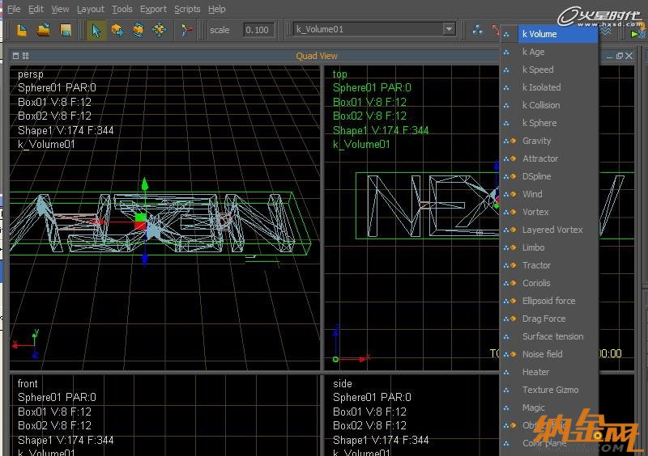Open the Scripts menu
Screen dimensions: 648x456
pos(187,9)
